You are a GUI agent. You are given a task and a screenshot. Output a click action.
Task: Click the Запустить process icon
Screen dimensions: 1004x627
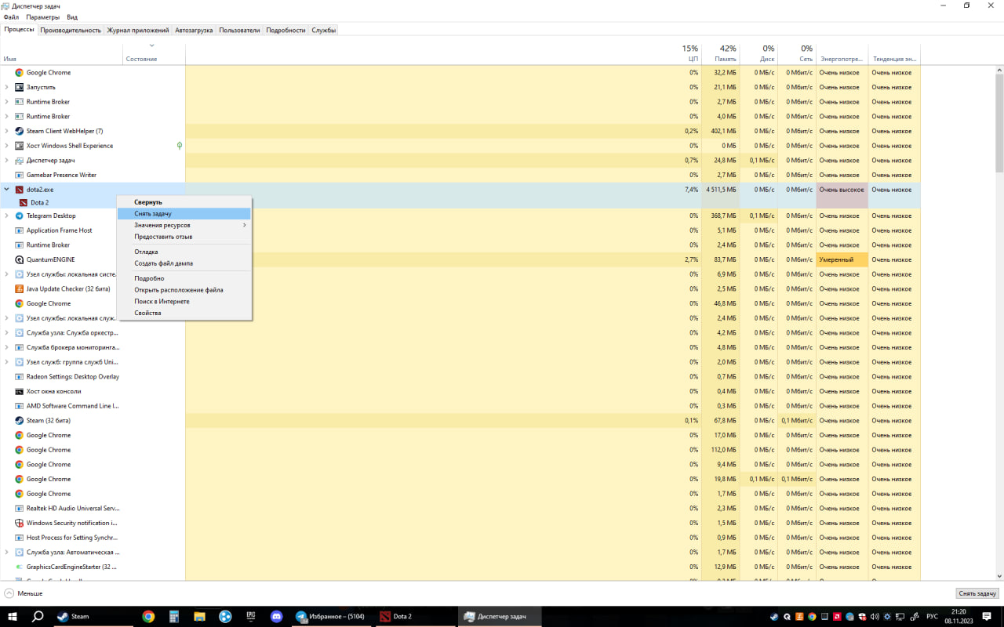tap(20, 87)
